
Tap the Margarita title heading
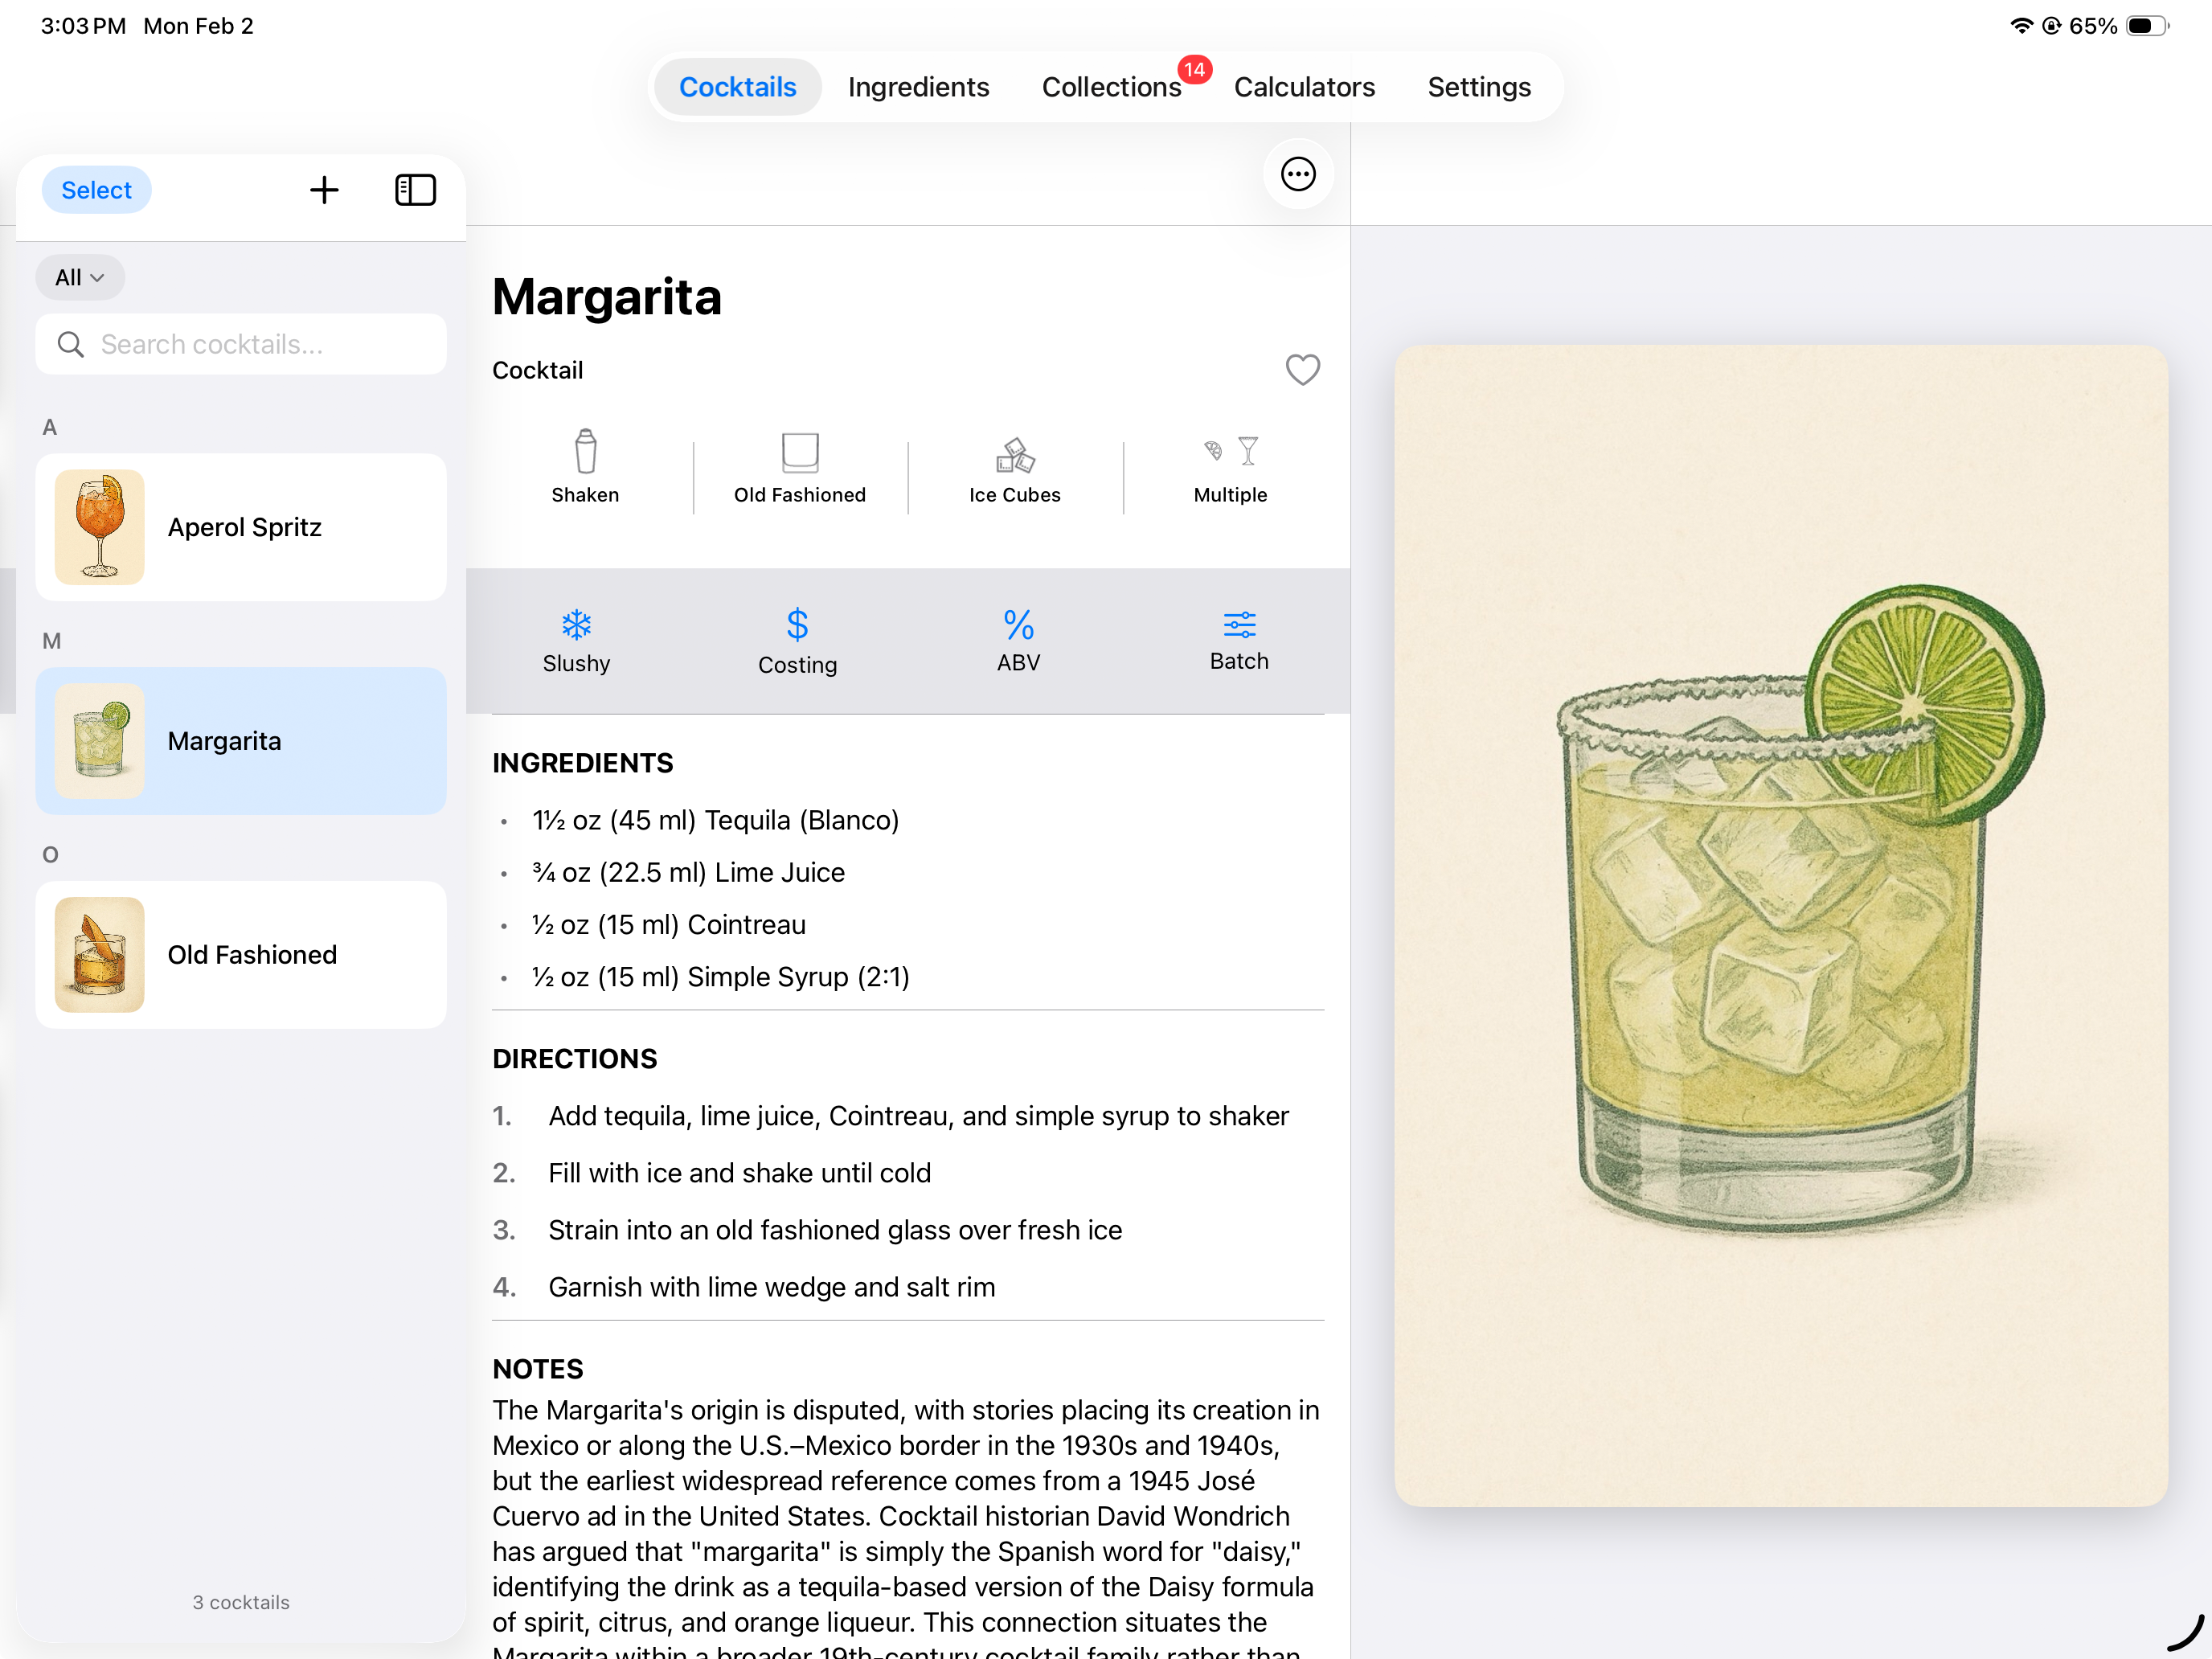click(x=606, y=297)
